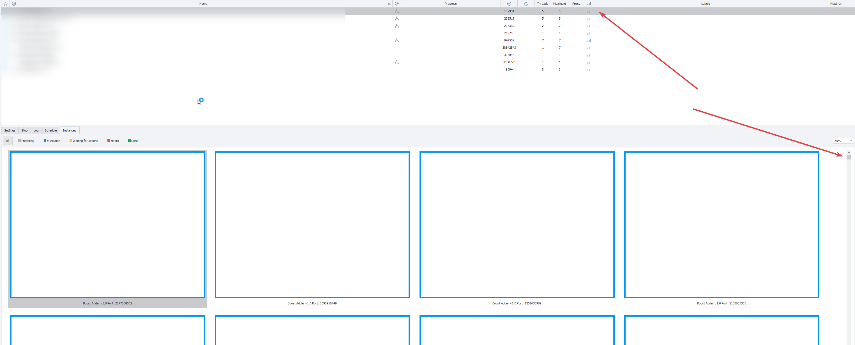This screenshot has height=345, width=855.
Task: Switch to the Log tab
Action: 36,130
